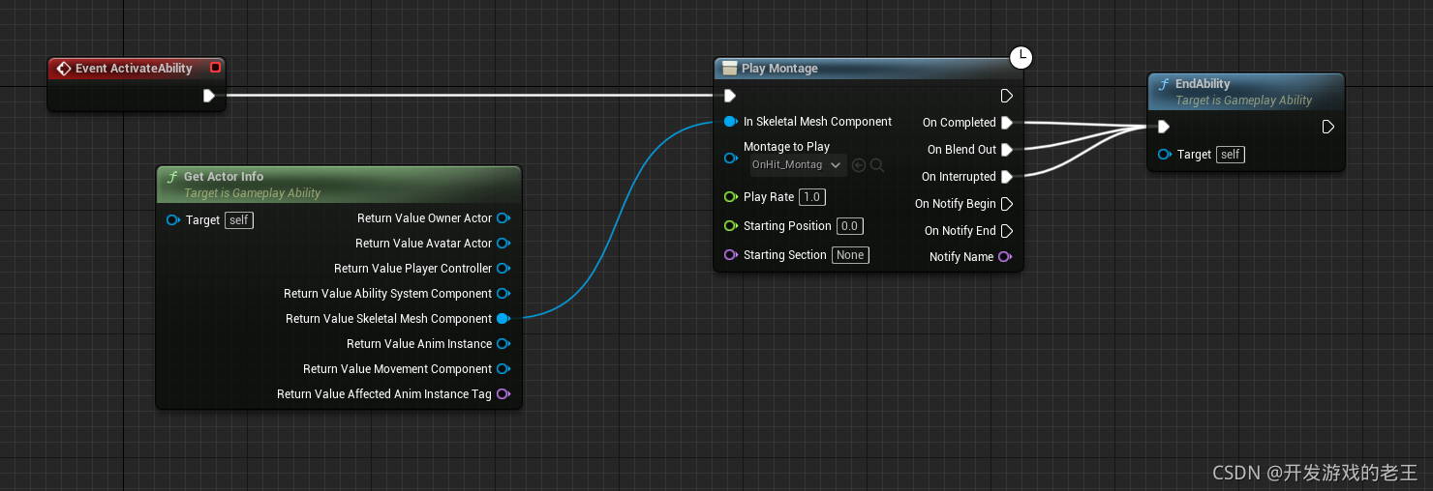This screenshot has height=491, width=1433.
Task: Select the Get Actor Info node title
Action: (x=224, y=177)
